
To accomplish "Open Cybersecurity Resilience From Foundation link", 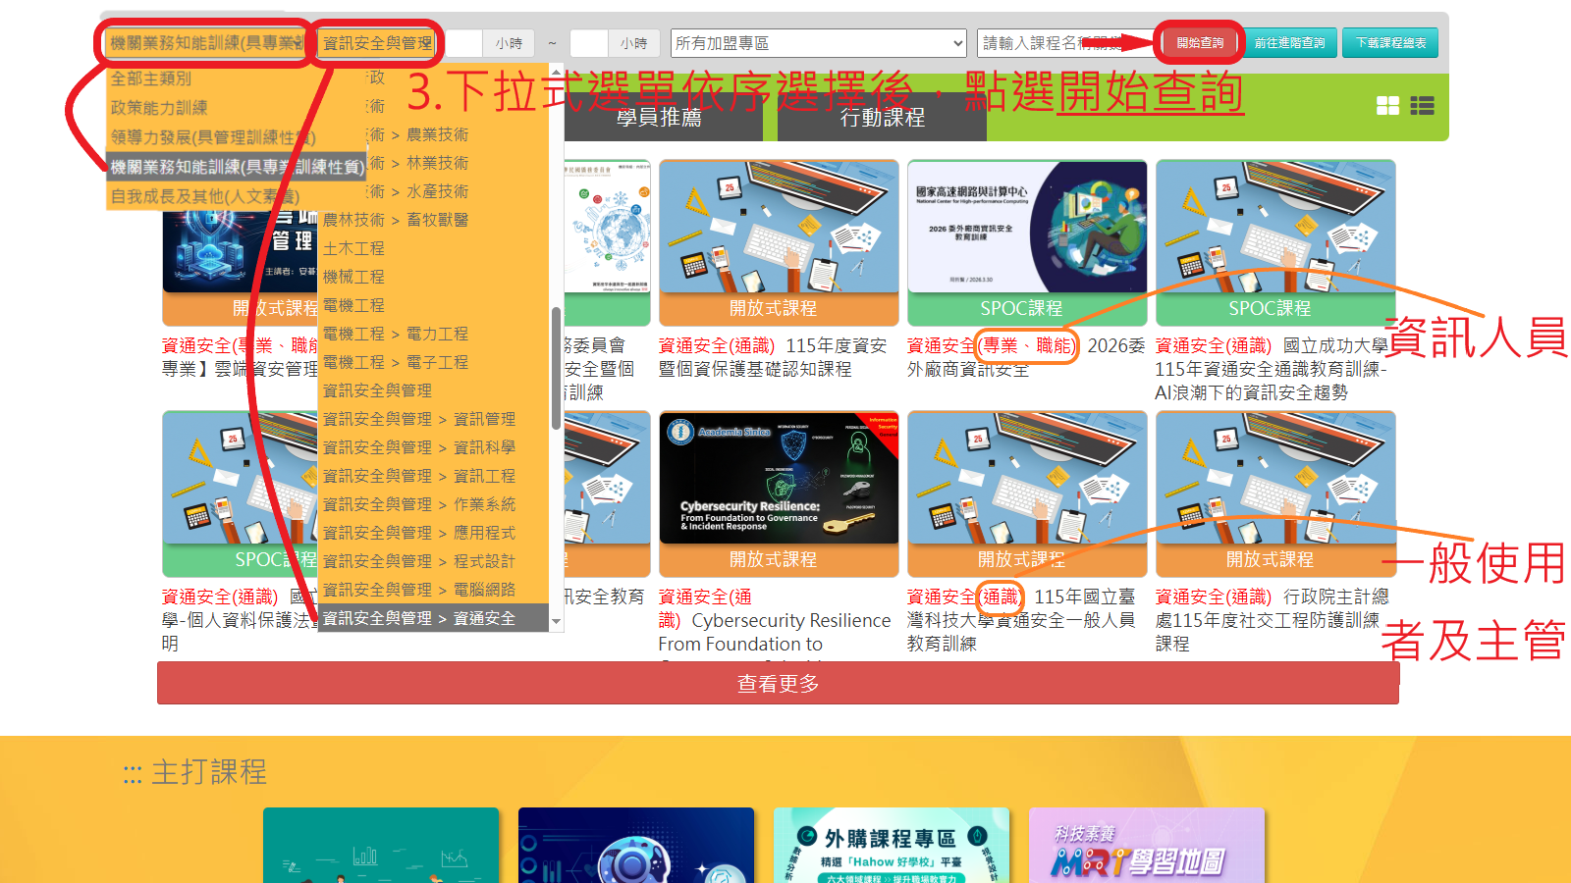I will [x=775, y=620].
